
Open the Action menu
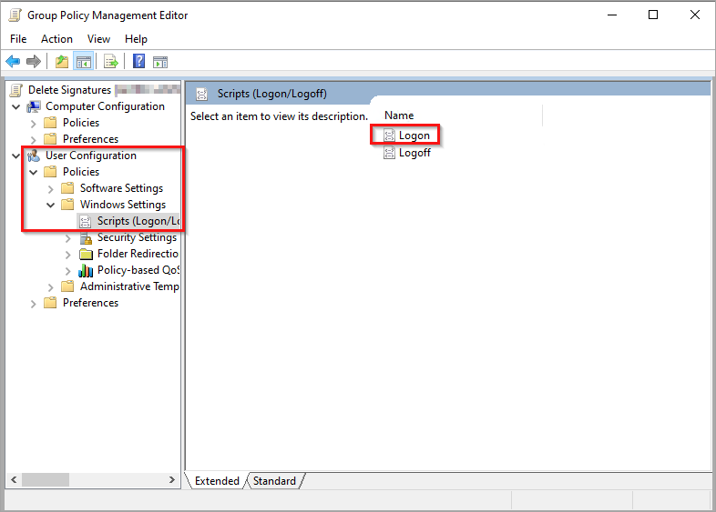[56, 39]
